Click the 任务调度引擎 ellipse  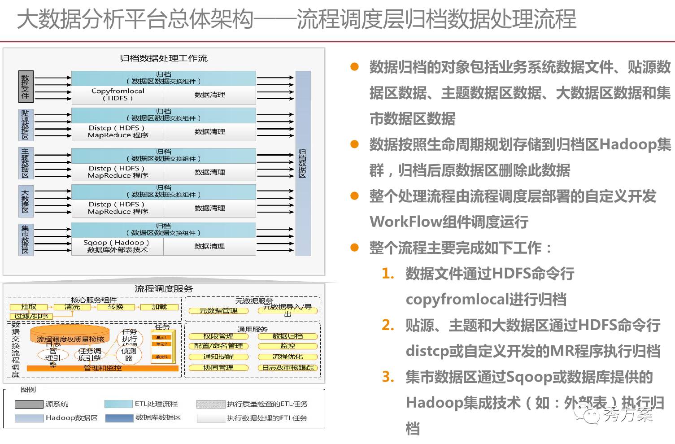pos(90,354)
